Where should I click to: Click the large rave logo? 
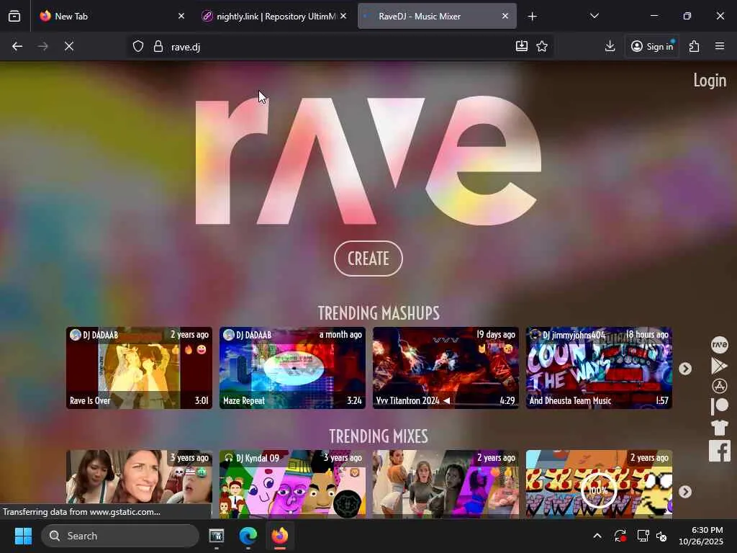[368, 161]
